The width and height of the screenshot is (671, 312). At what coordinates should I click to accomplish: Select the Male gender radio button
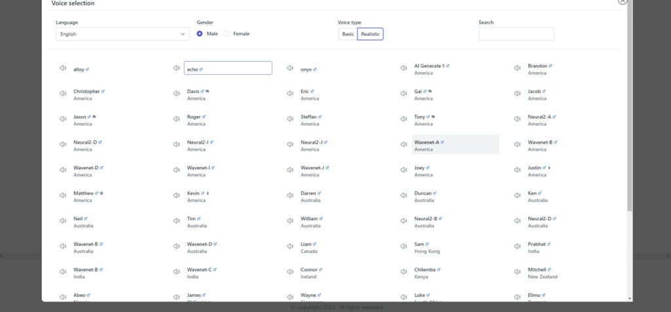(199, 34)
